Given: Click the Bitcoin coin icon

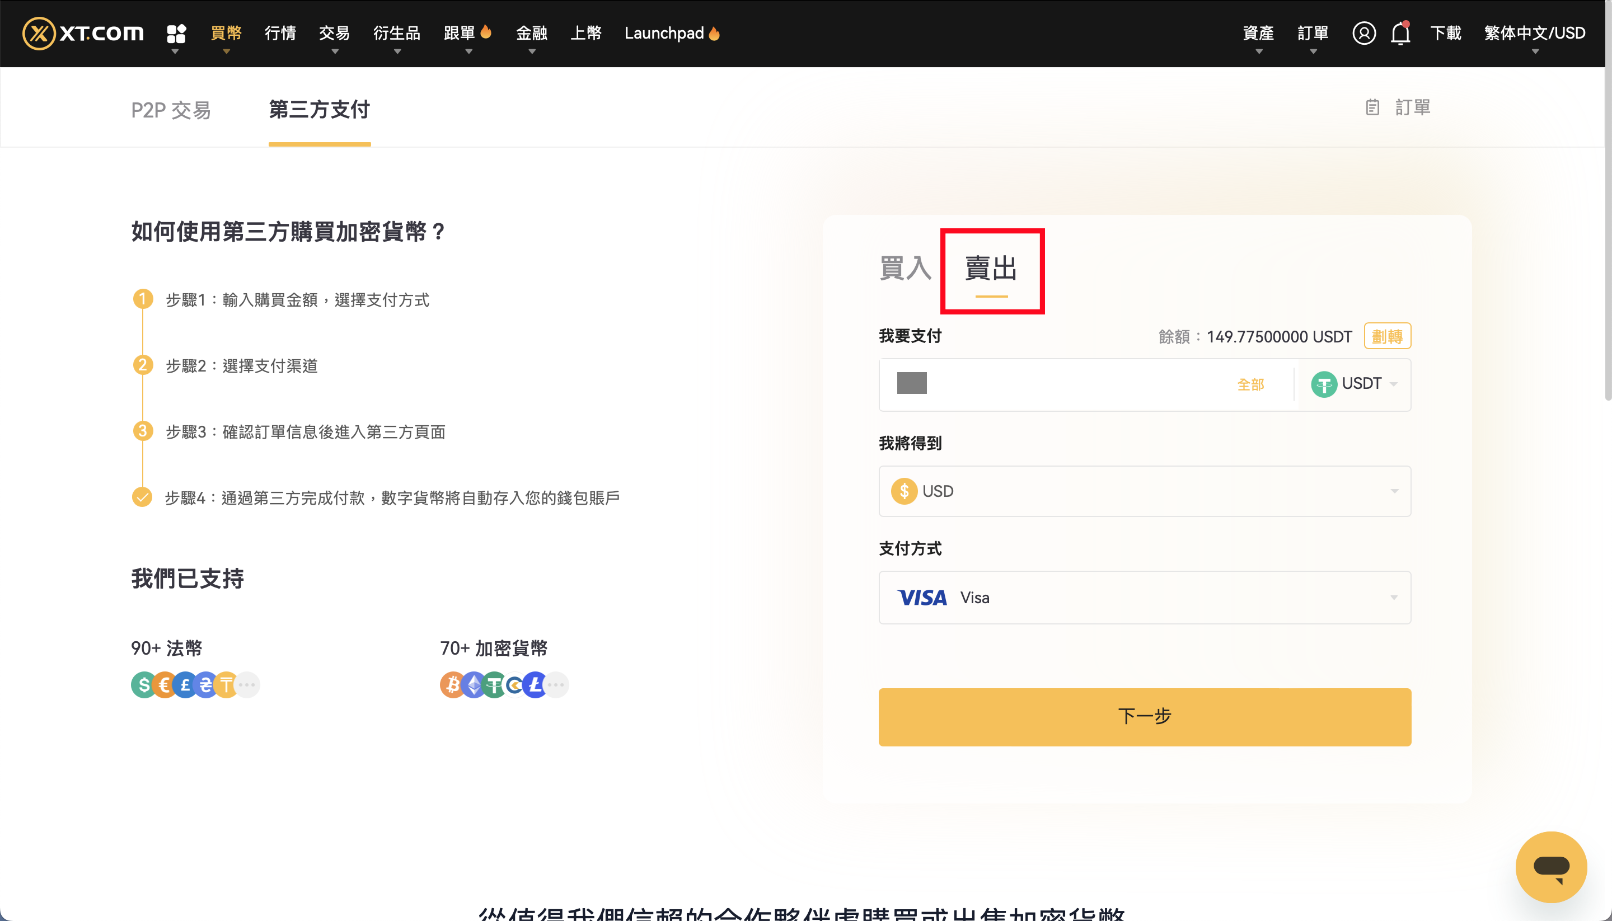Looking at the screenshot, I should 452,684.
